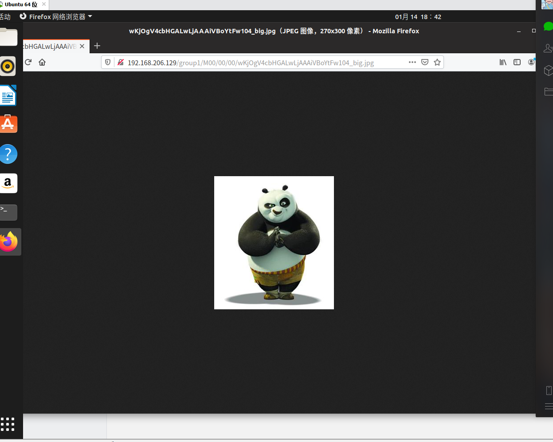Open contacts icon in right panel
The image size is (553, 442).
tap(549, 48)
